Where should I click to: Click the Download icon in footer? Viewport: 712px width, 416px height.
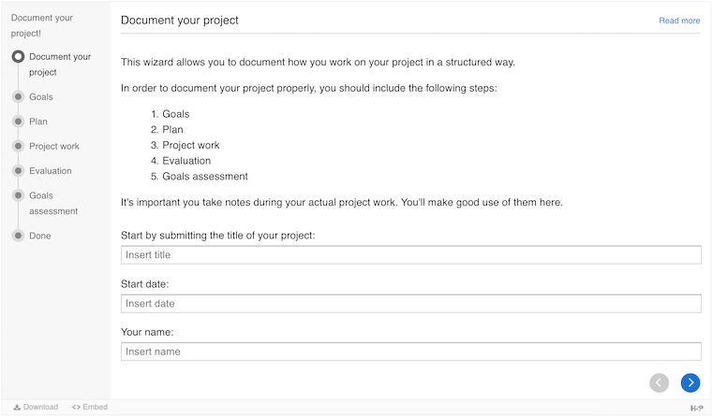[x=18, y=408]
